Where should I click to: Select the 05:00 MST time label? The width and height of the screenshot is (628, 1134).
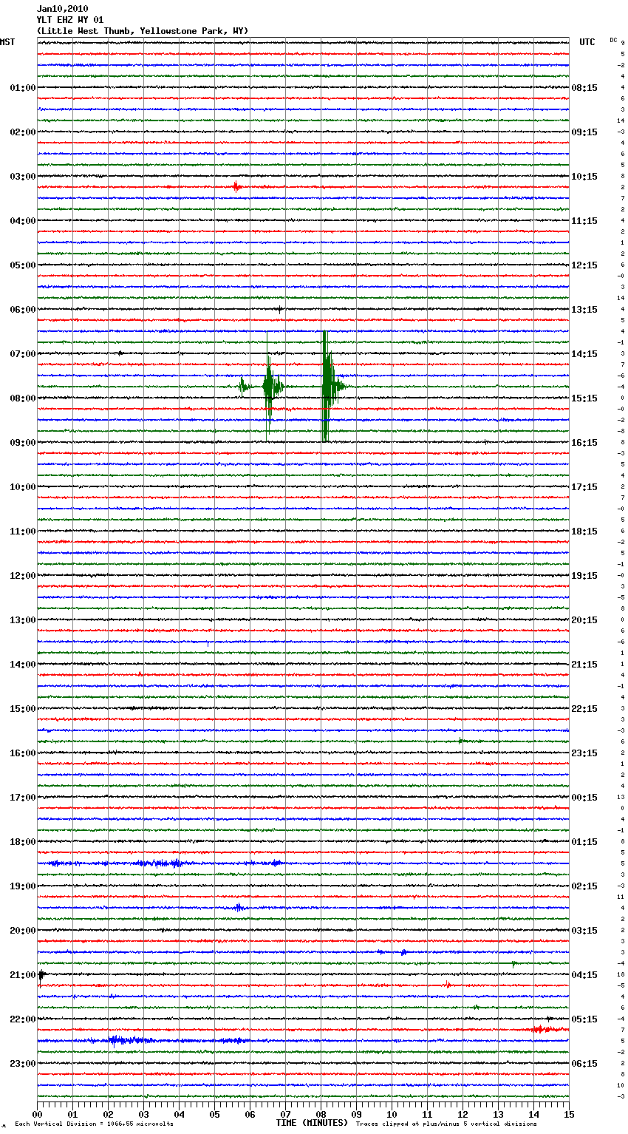tap(23, 265)
